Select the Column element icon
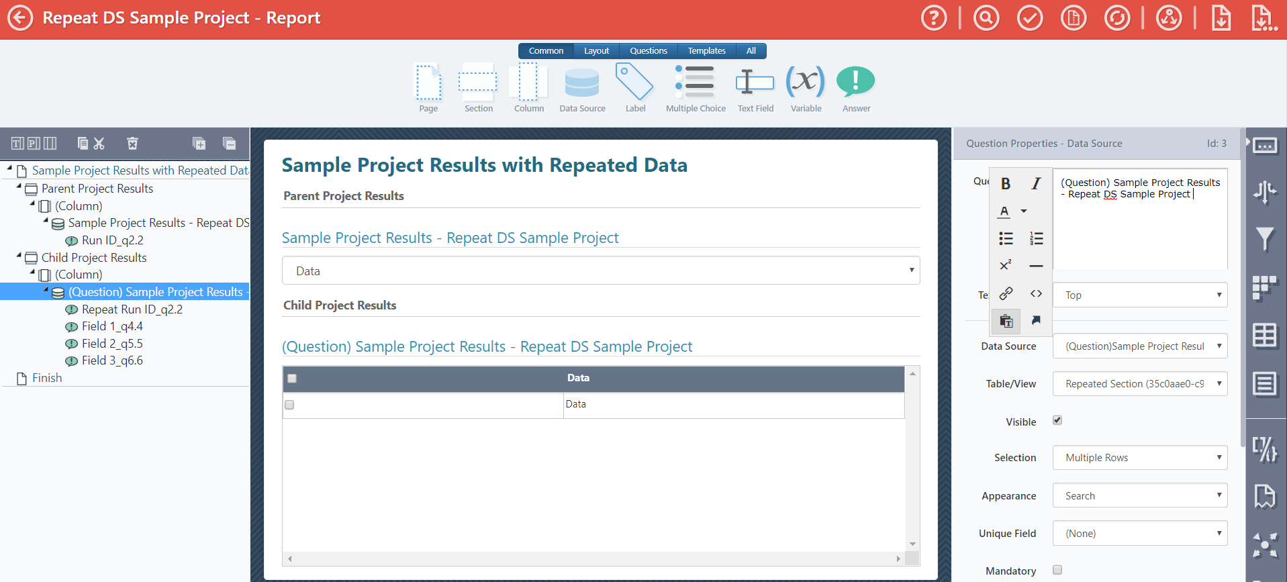1287x582 pixels. click(528, 83)
